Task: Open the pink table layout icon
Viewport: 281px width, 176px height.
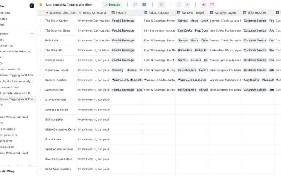Action: 212,4
